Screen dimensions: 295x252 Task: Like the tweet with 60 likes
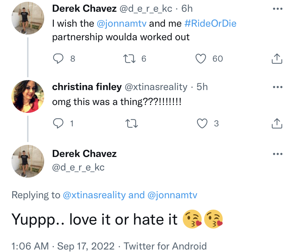coord(201,59)
